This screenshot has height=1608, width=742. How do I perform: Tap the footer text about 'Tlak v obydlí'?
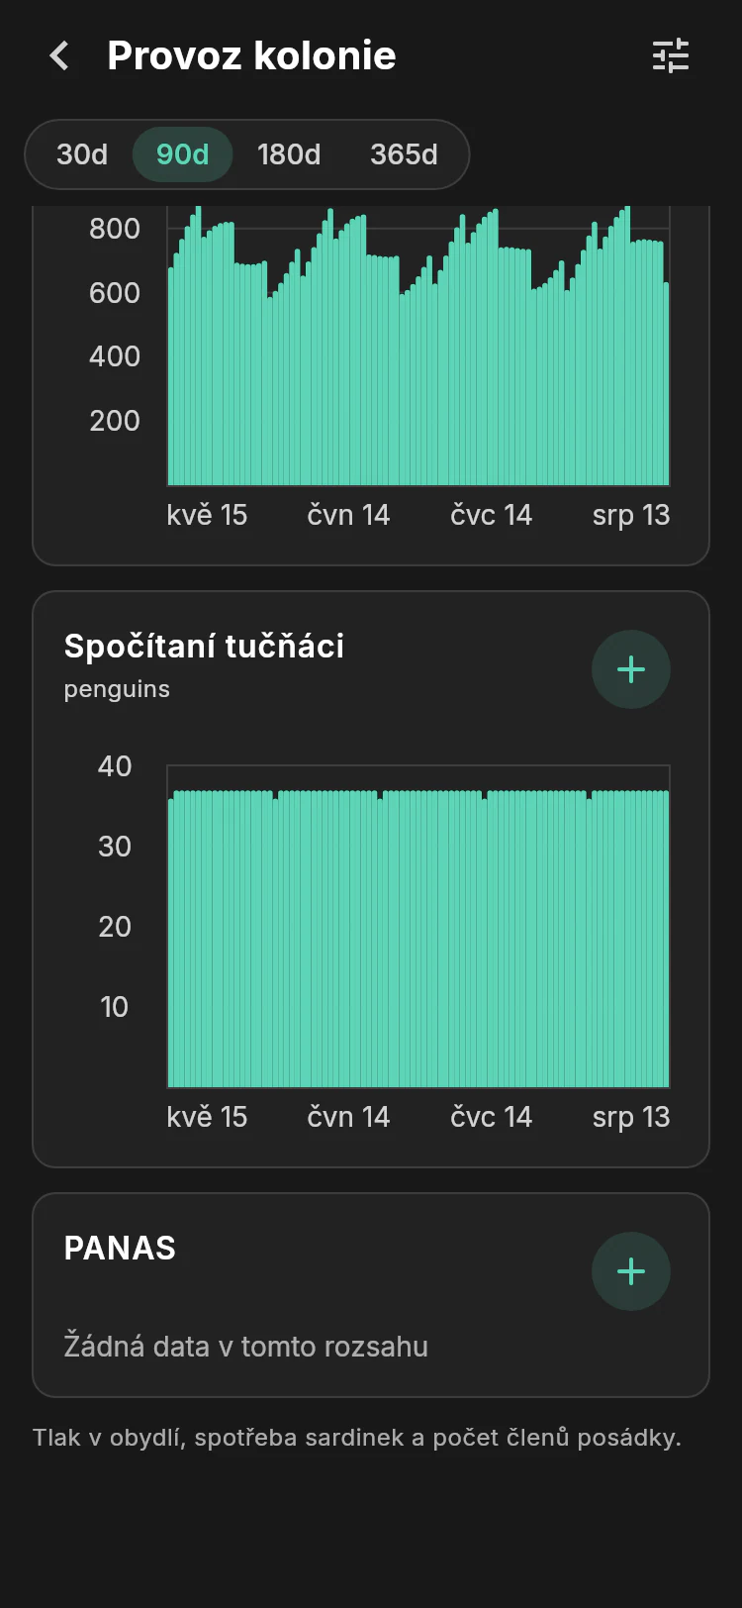coord(357,1438)
